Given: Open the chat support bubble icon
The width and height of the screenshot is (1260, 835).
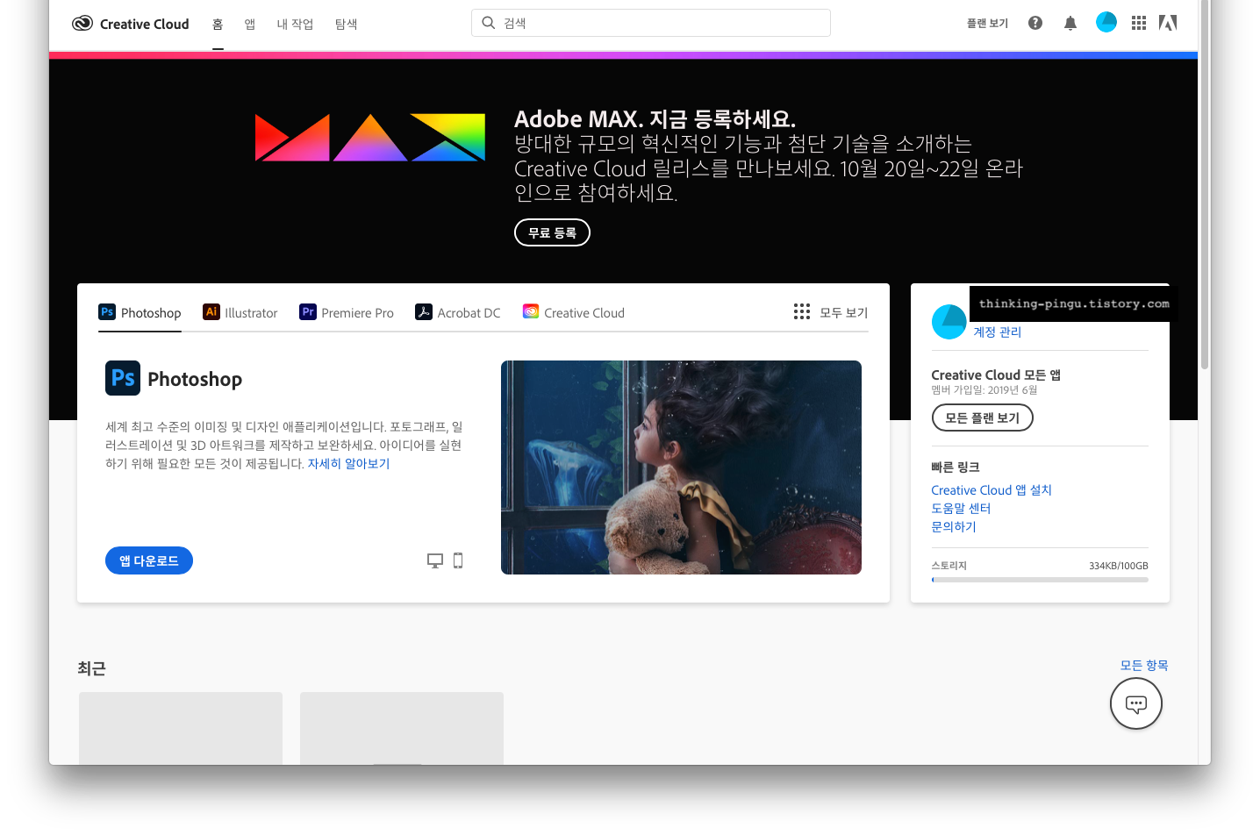Looking at the screenshot, I should (1136, 703).
